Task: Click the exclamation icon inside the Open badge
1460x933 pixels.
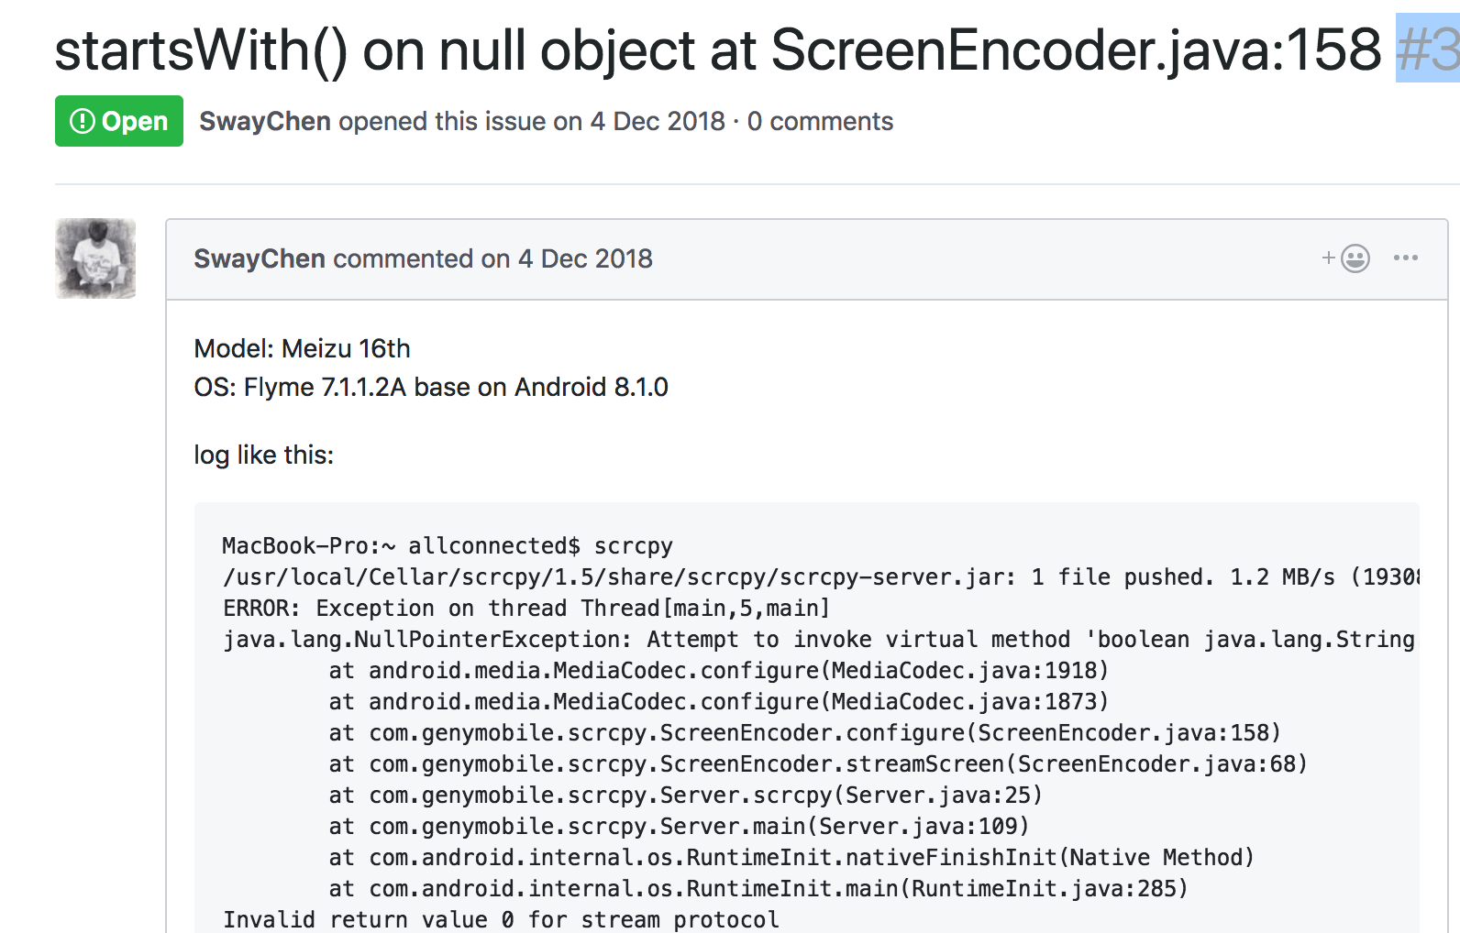Action: 82,120
